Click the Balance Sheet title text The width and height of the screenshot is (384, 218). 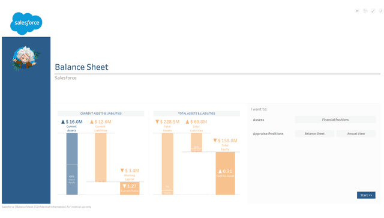(x=82, y=67)
